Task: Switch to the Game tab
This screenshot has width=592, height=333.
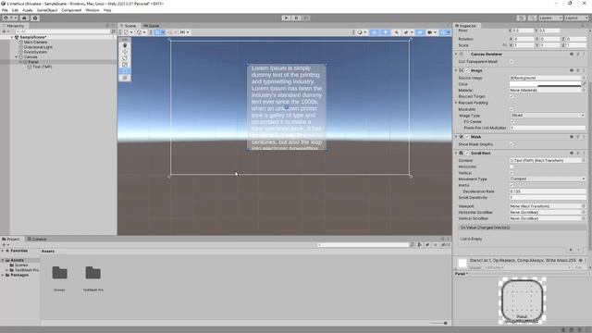Action: coord(152,26)
